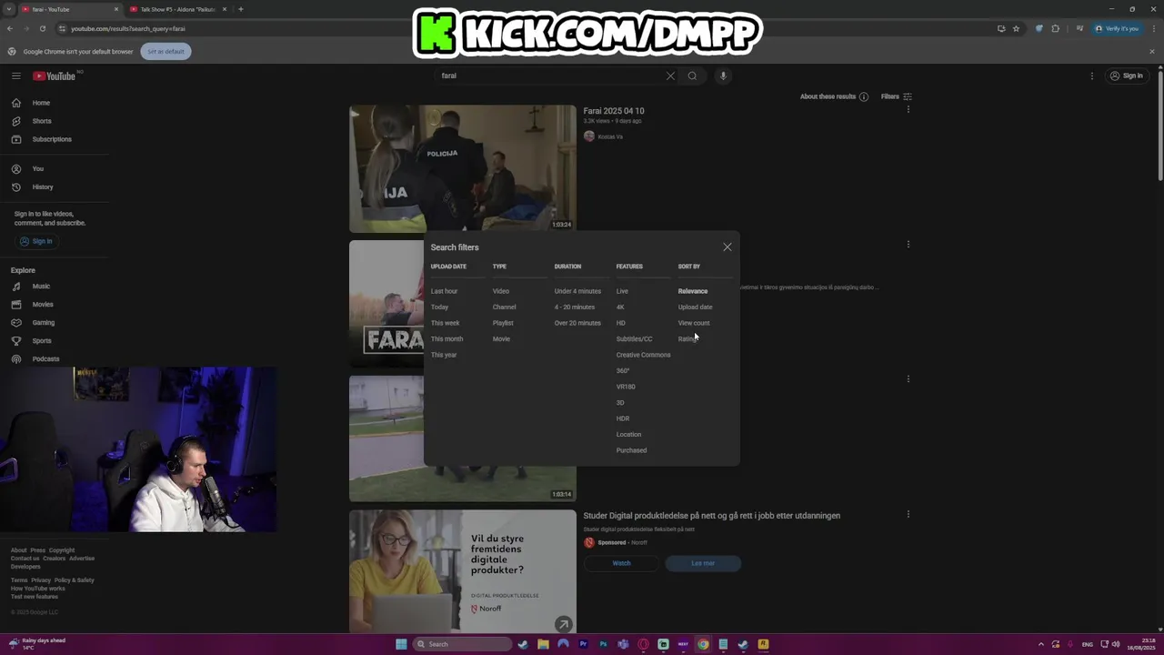Sort results by Upload date
The height and width of the screenshot is (655, 1164).
click(x=696, y=307)
